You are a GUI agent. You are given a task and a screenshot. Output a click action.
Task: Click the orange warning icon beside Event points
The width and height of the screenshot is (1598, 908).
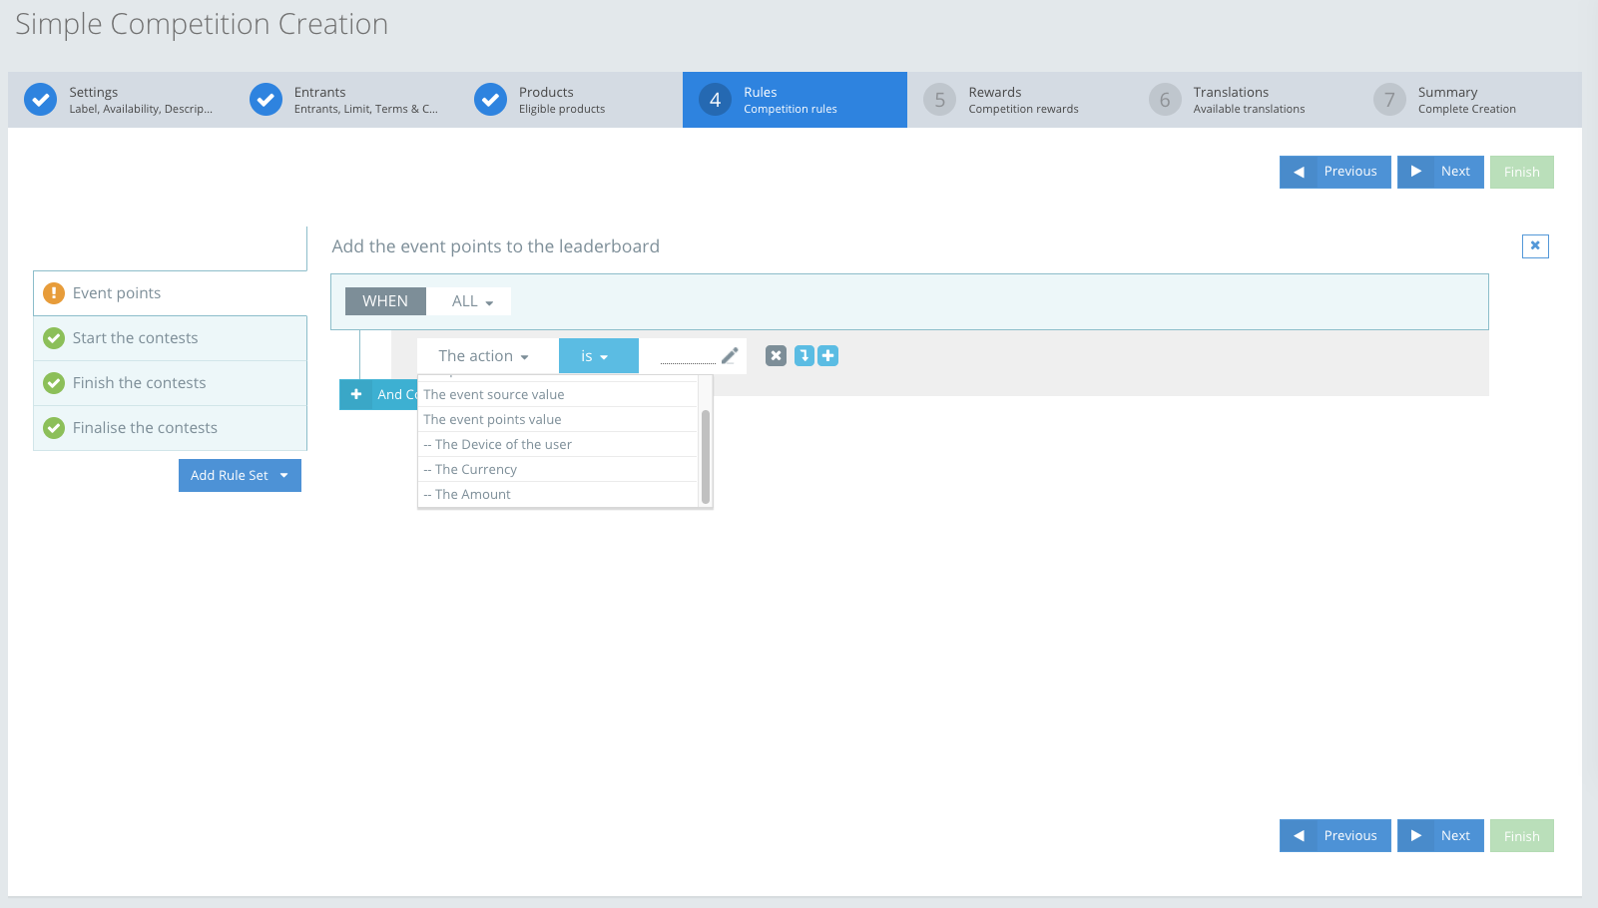pos(53,292)
